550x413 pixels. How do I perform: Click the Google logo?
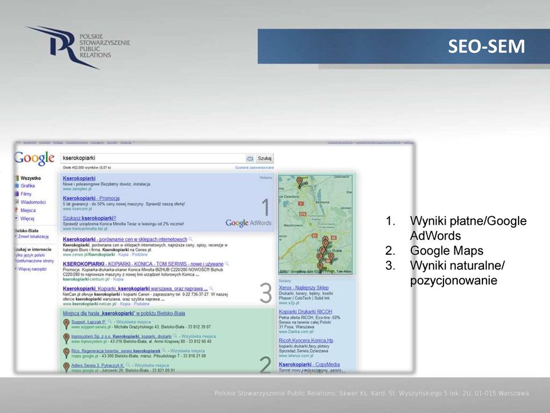coord(34,158)
